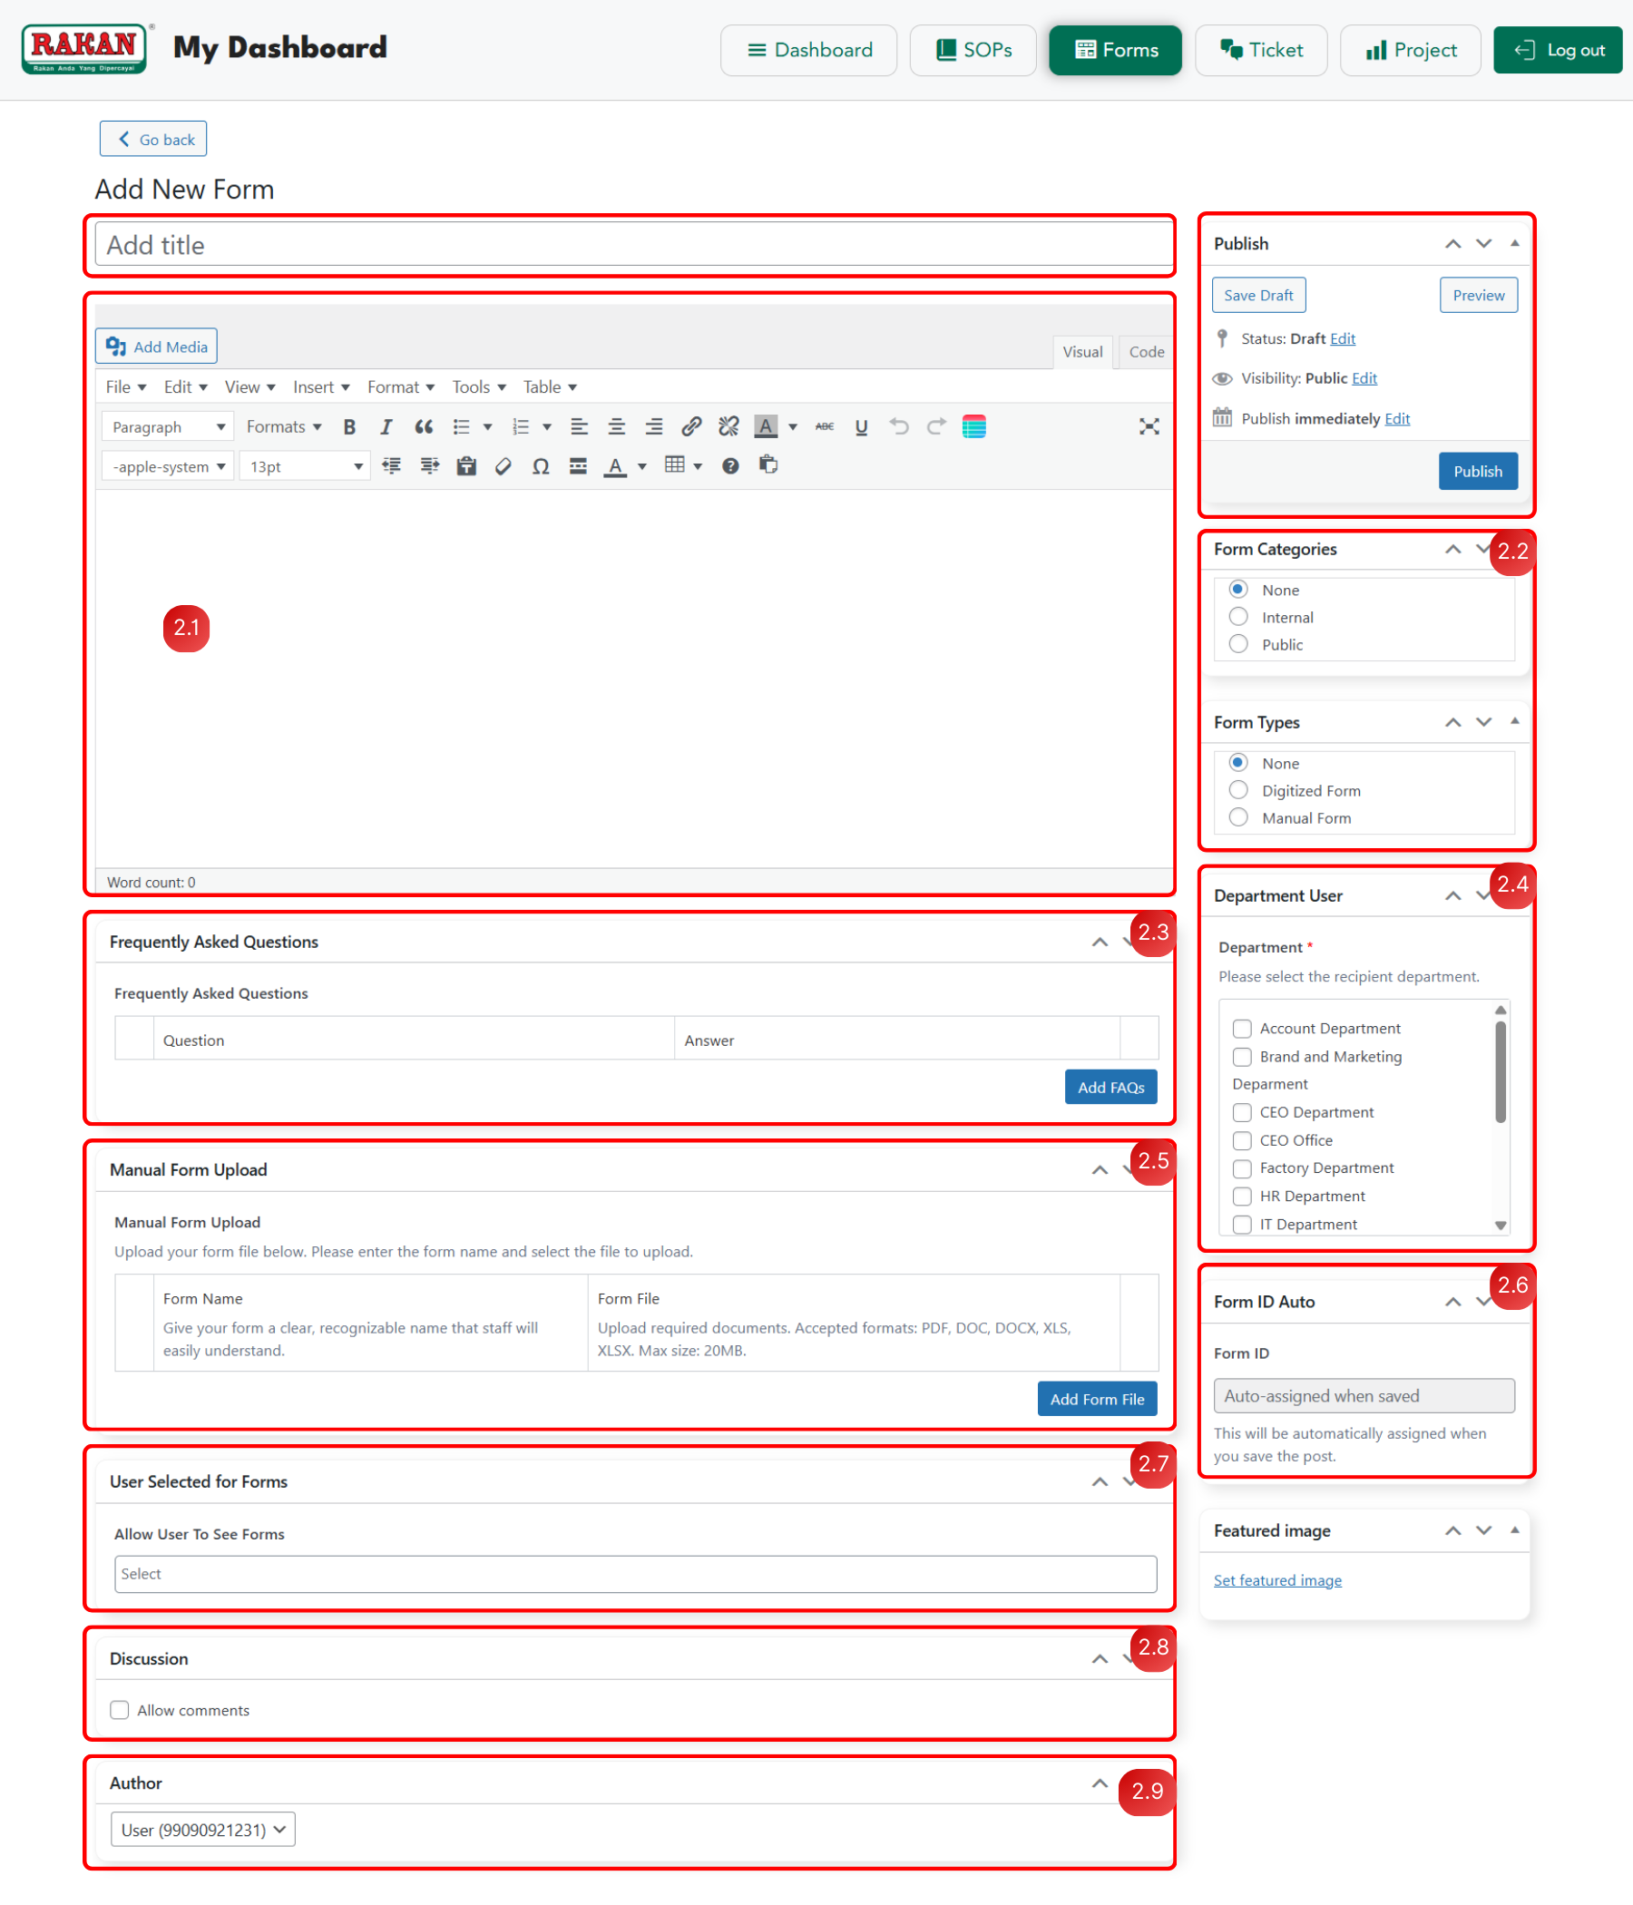Click the Undo arrow icon

pyautogui.click(x=898, y=426)
